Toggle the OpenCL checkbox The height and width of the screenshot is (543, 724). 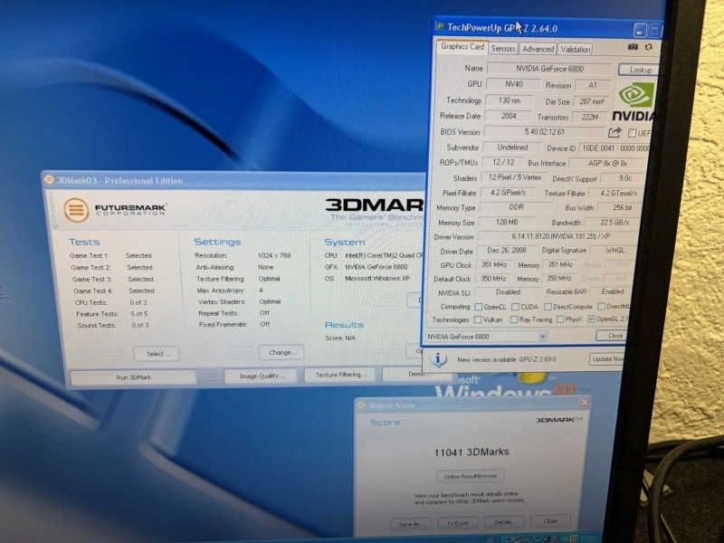pyautogui.click(x=479, y=307)
